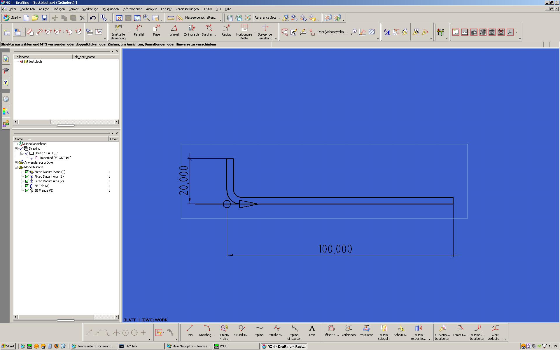The width and height of the screenshot is (560, 350).
Task: Collapse the Modellhistorie folder
Action: coord(16,167)
